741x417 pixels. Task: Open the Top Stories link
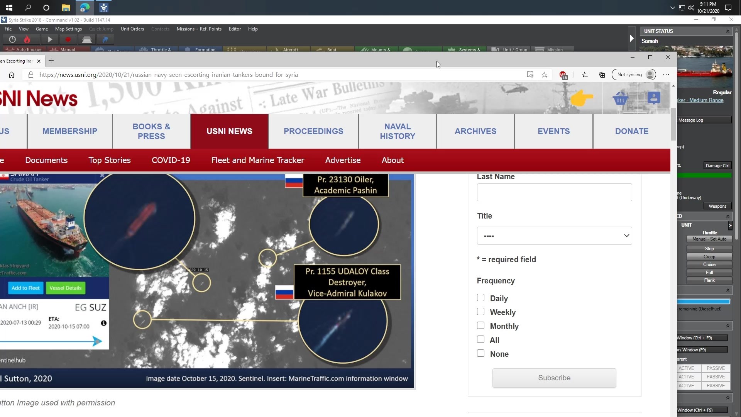coord(110,160)
